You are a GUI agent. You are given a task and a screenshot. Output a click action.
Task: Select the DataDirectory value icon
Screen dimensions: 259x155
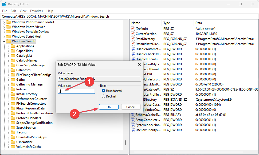[x=133, y=39]
